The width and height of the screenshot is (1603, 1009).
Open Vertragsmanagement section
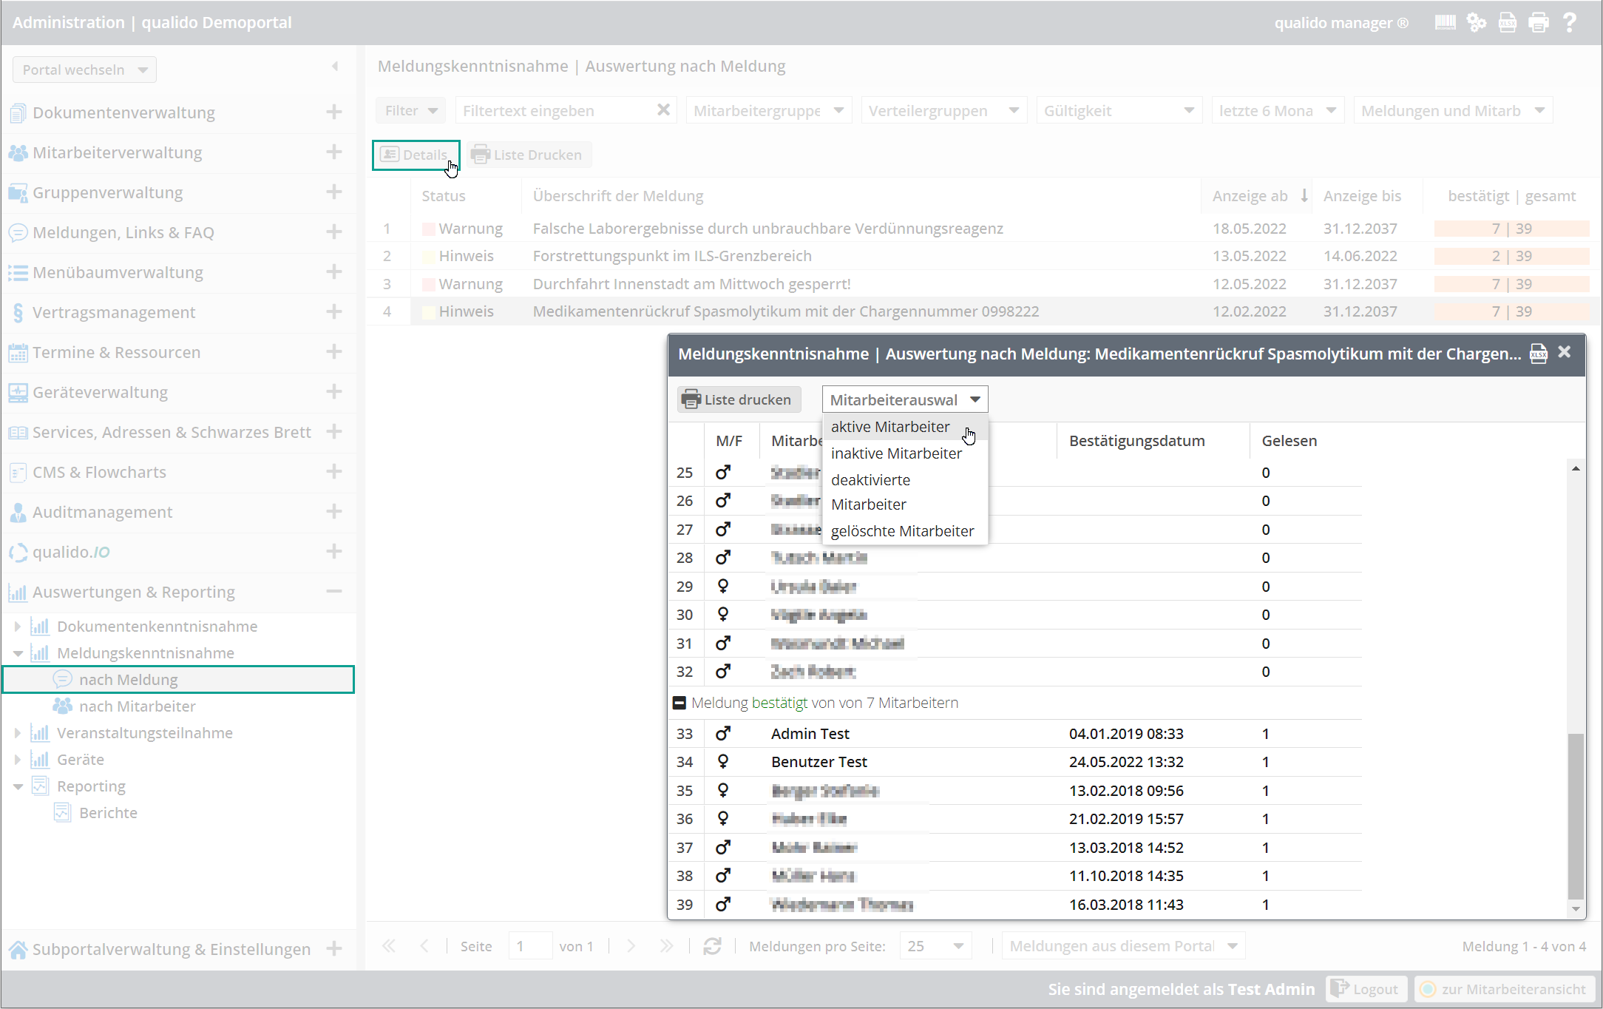click(x=178, y=312)
